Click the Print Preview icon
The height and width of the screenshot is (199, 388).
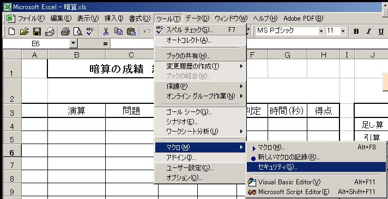pyautogui.click(x=78, y=32)
